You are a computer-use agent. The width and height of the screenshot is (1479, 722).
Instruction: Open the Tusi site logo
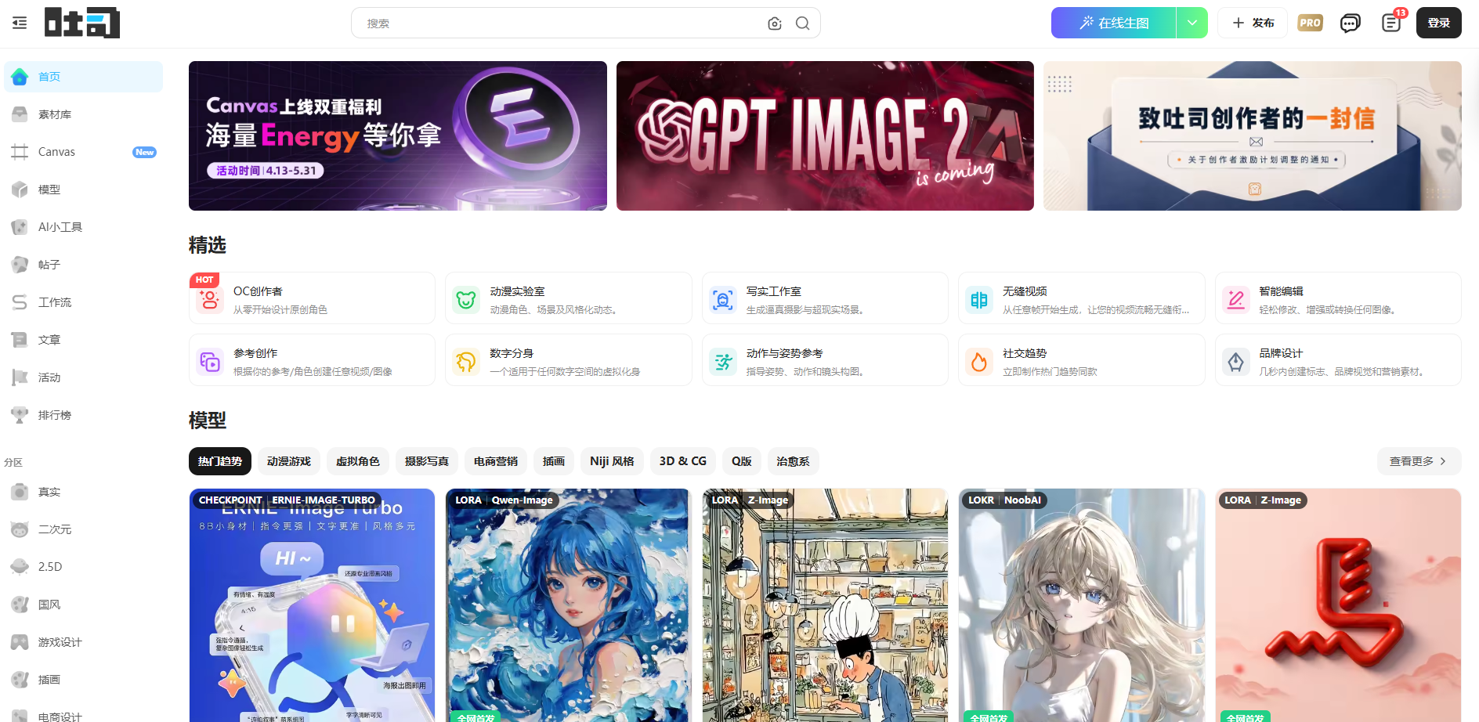click(82, 23)
